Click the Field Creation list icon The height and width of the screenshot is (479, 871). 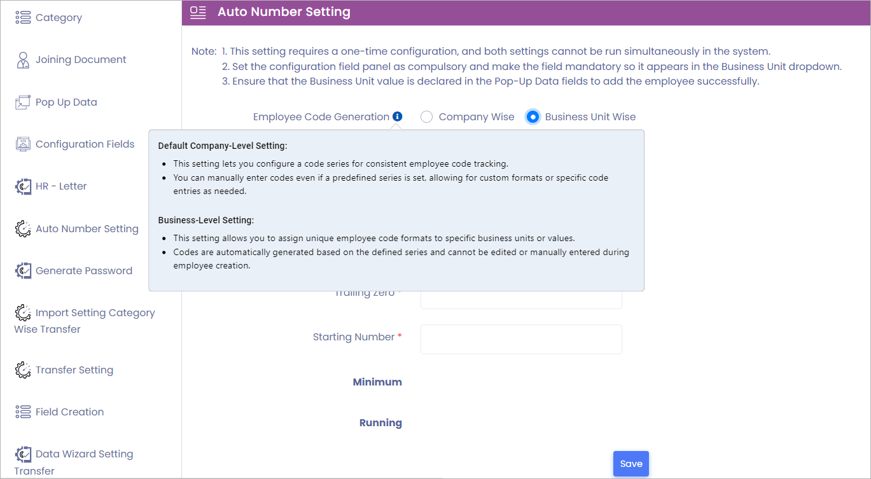pos(23,412)
